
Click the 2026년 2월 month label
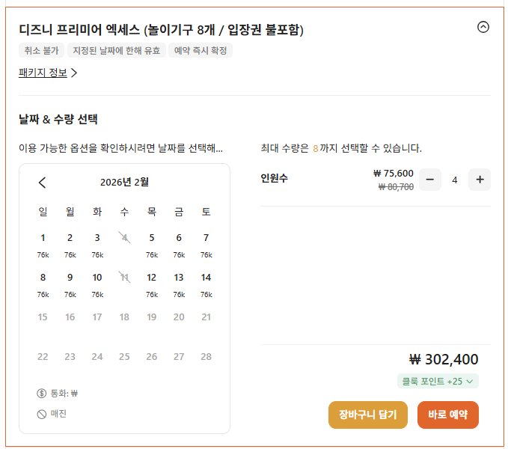click(124, 182)
